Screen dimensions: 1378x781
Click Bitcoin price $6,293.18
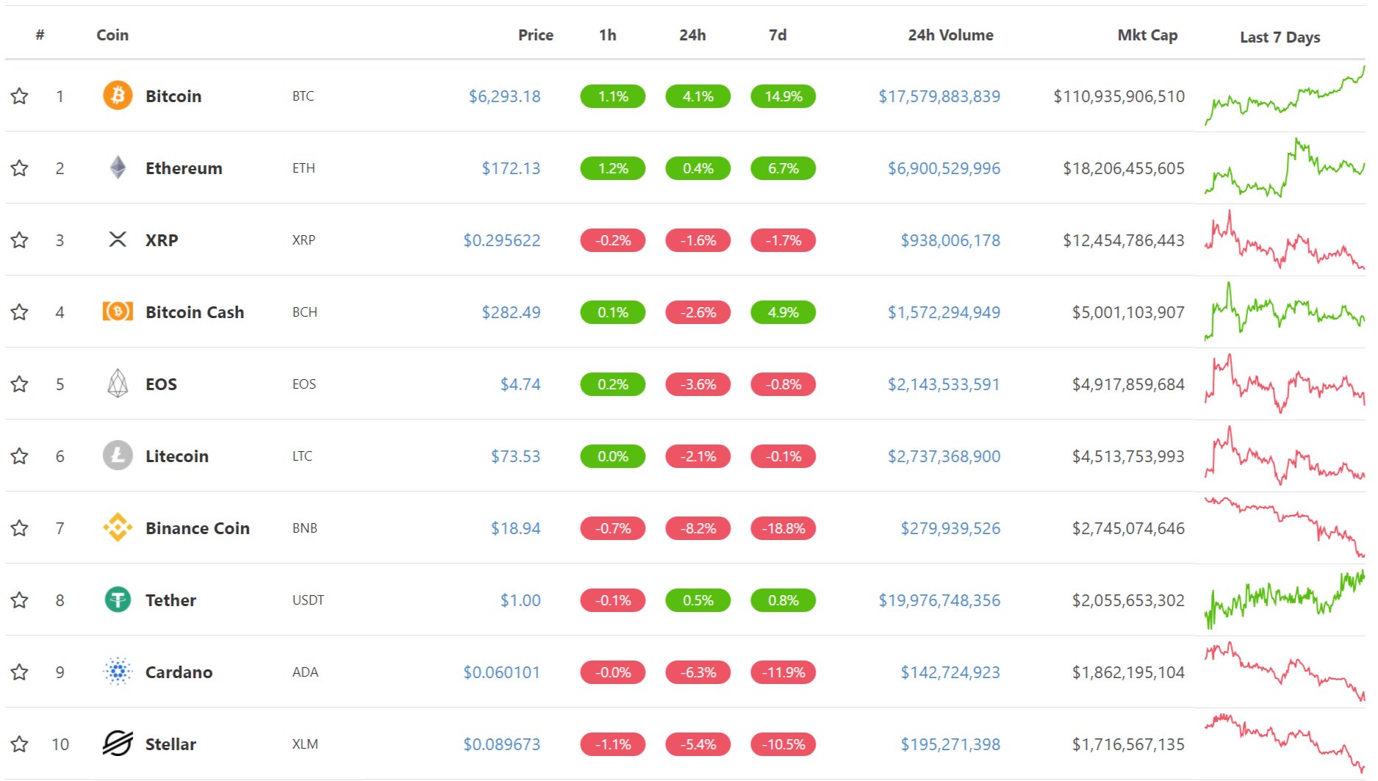click(505, 96)
